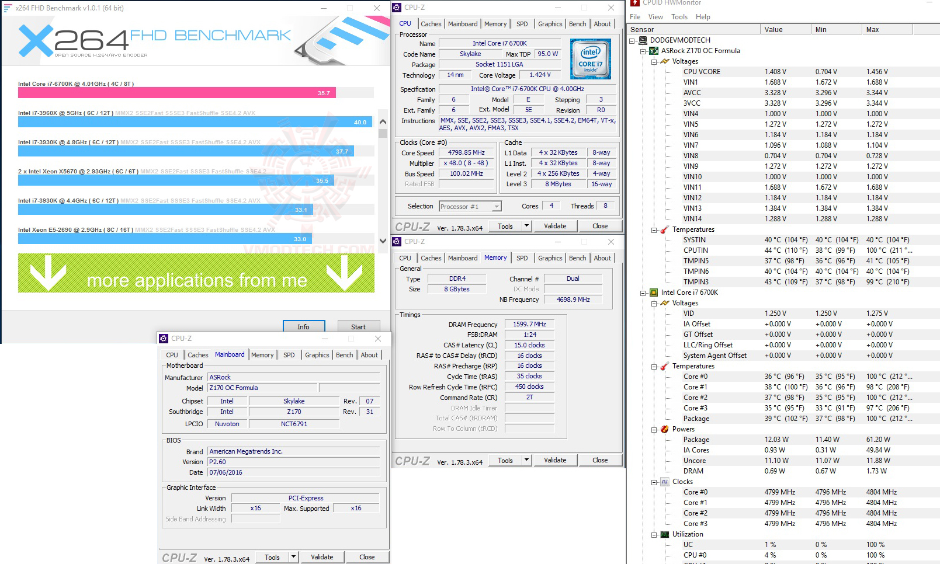This screenshot has height=564, width=940.
Task: Open the Tools dropdown arrow in CPU-Z Processor window
Action: pos(526,226)
